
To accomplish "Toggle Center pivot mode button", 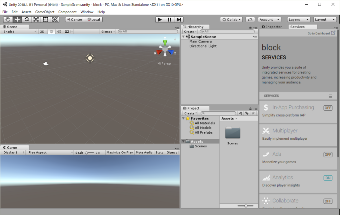I will pos(75,20).
